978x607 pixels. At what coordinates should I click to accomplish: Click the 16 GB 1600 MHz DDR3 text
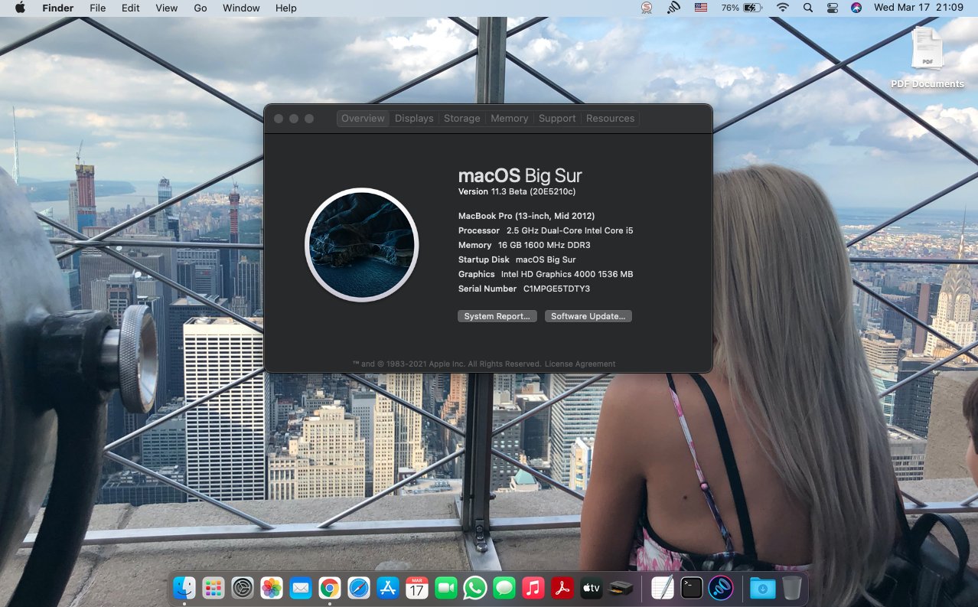pos(544,245)
